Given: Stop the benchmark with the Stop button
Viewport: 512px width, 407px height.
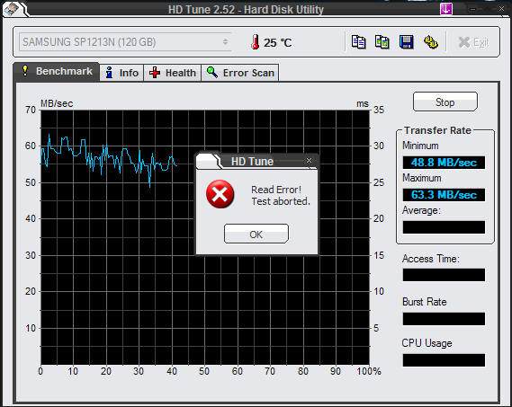Looking at the screenshot, I should [x=445, y=102].
